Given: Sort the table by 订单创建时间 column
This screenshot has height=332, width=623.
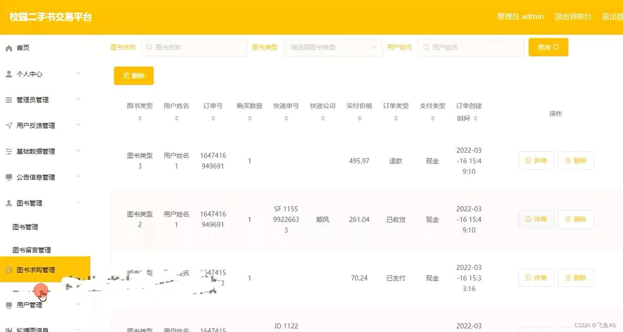Looking at the screenshot, I should pyautogui.click(x=476, y=118).
